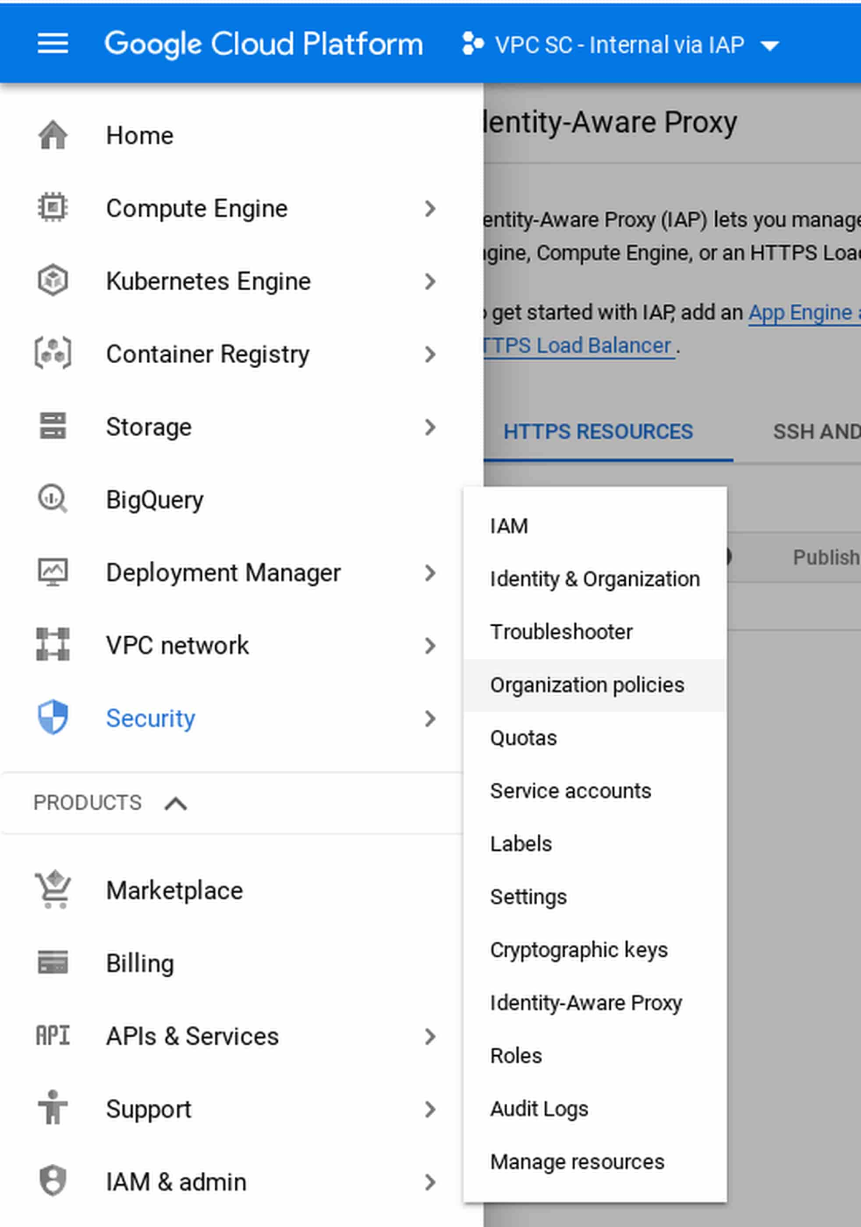Click the BigQuery menu label
This screenshot has height=1227, width=861.
click(155, 501)
